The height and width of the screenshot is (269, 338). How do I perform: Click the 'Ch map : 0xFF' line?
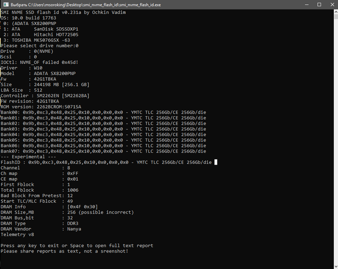(x=39, y=174)
